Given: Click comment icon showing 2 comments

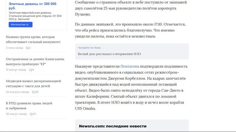Looking at the screenshot, I should pyautogui.click(x=27, y=48).
